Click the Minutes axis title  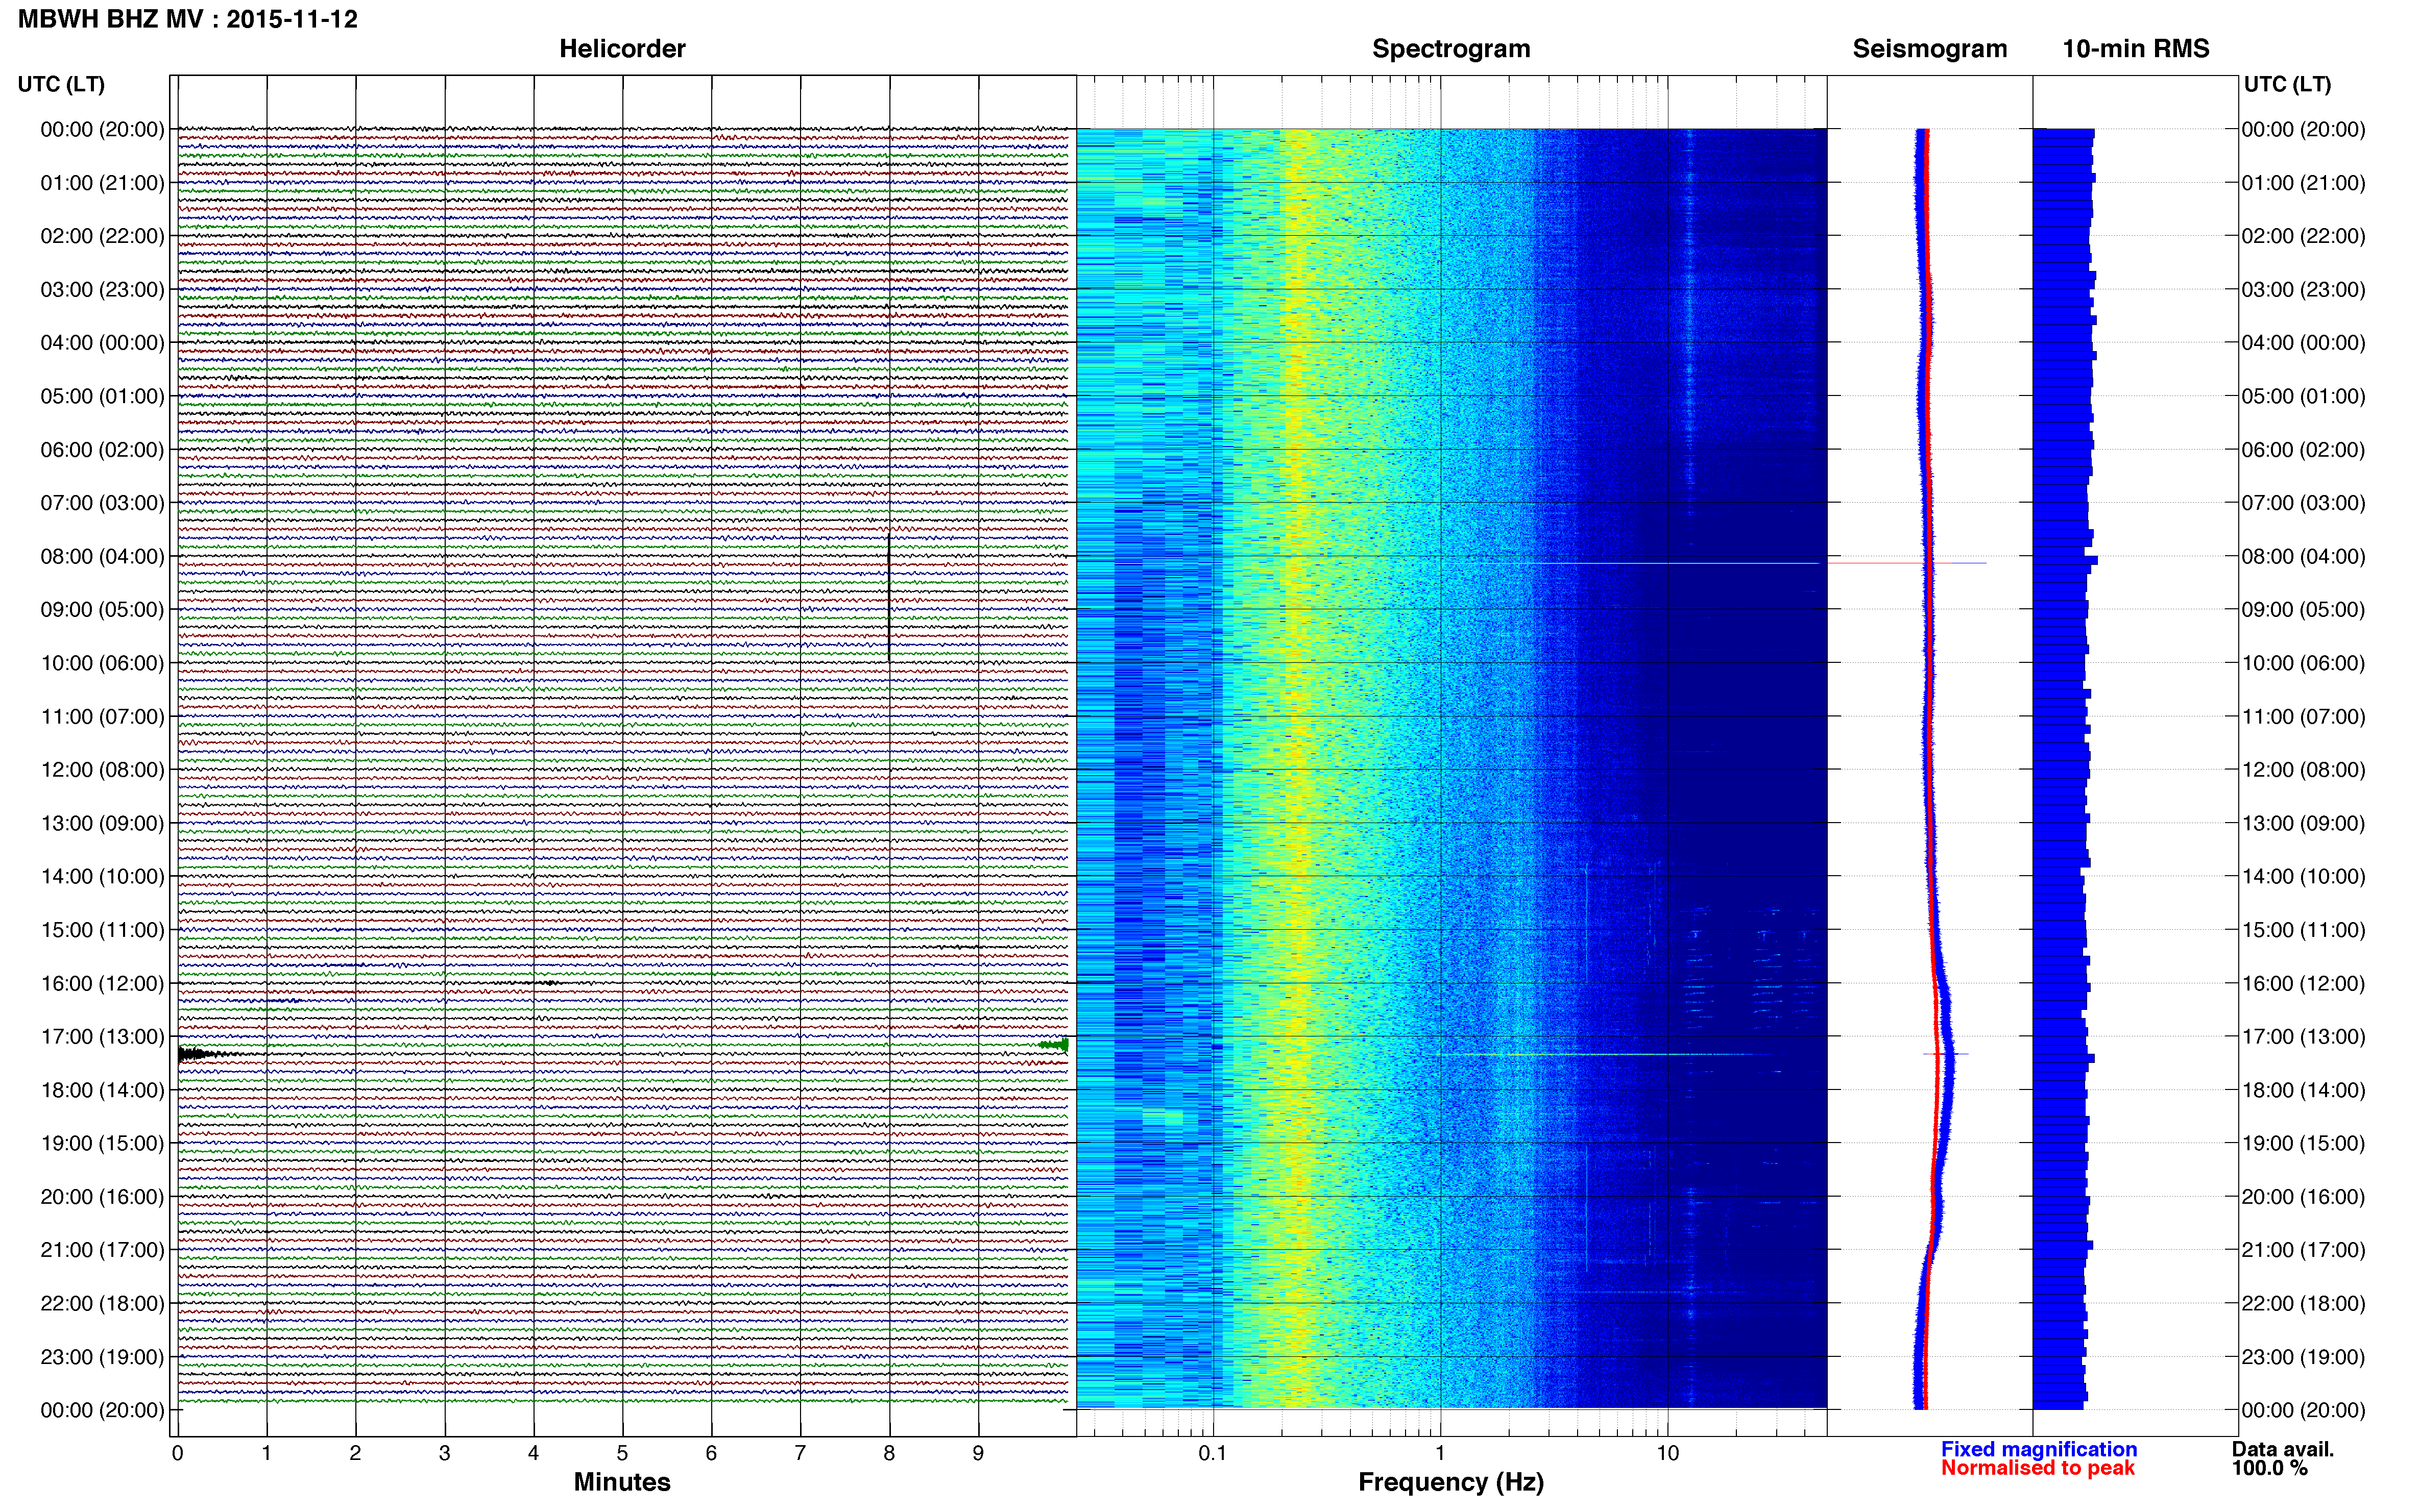[x=622, y=1482]
